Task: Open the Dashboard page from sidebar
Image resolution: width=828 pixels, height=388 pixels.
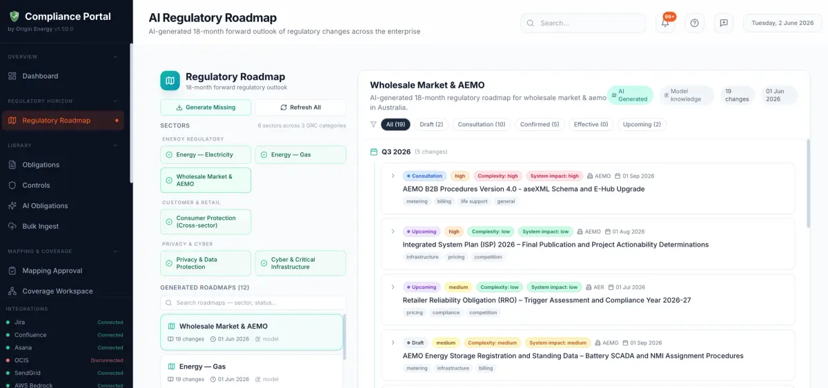Action: coord(63,76)
